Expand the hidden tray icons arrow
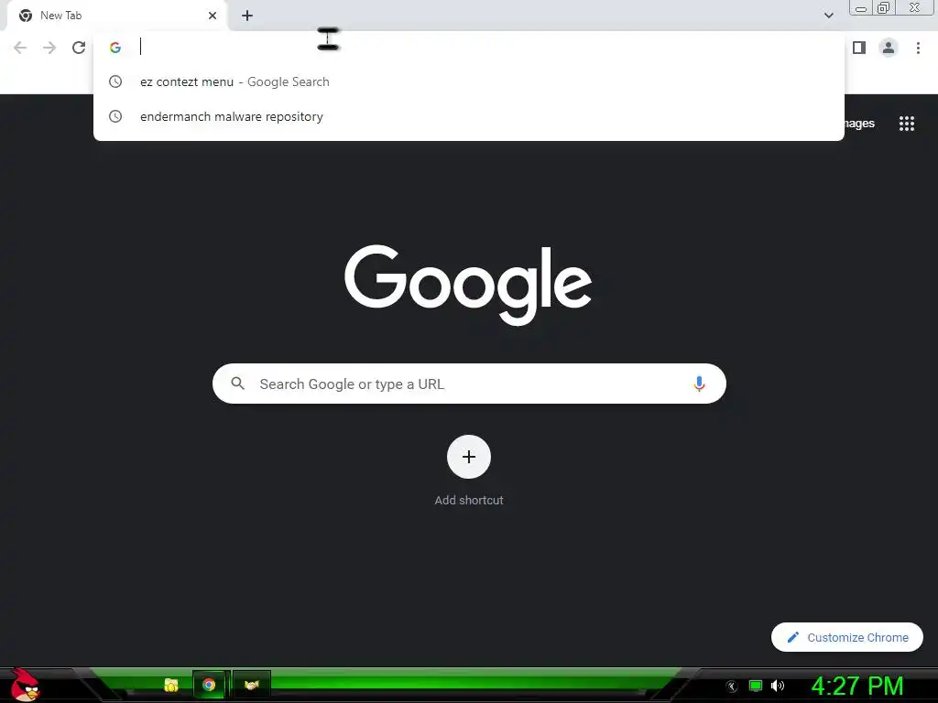This screenshot has width=938, height=703. (x=732, y=687)
